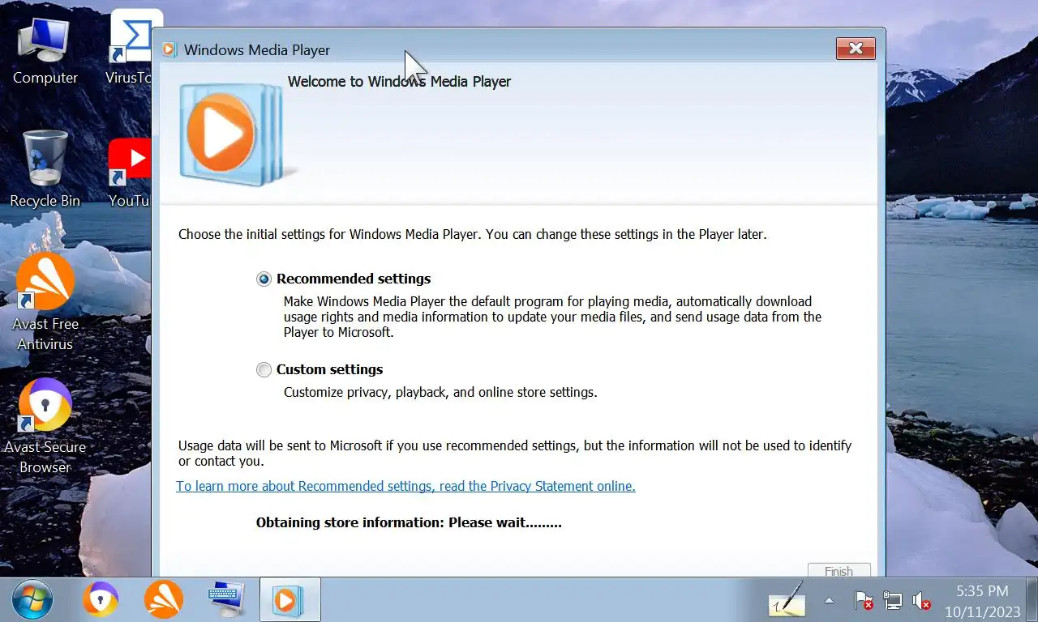
Task: Click the handwriting input panel tray icon
Action: click(787, 600)
